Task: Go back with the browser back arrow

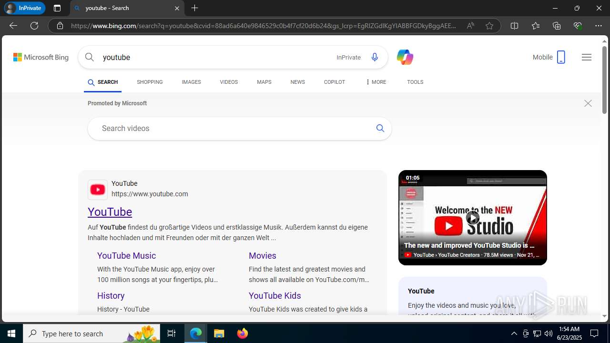Action: (x=13, y=26)
